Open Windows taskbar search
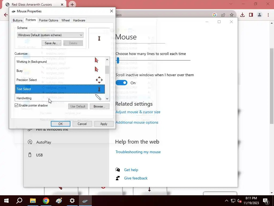The height and width of the screenshot is (206, 274). [19, 201]
